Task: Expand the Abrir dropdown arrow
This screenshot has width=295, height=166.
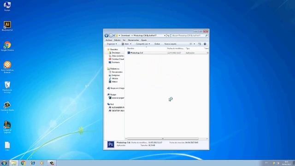Action: click(x=131, y=44)
